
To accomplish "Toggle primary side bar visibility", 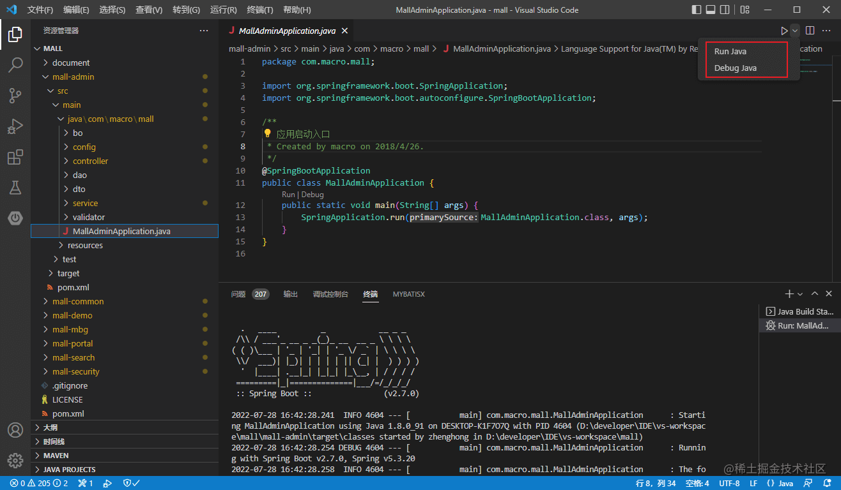I will pyautogui.click(x=696, y=10).
